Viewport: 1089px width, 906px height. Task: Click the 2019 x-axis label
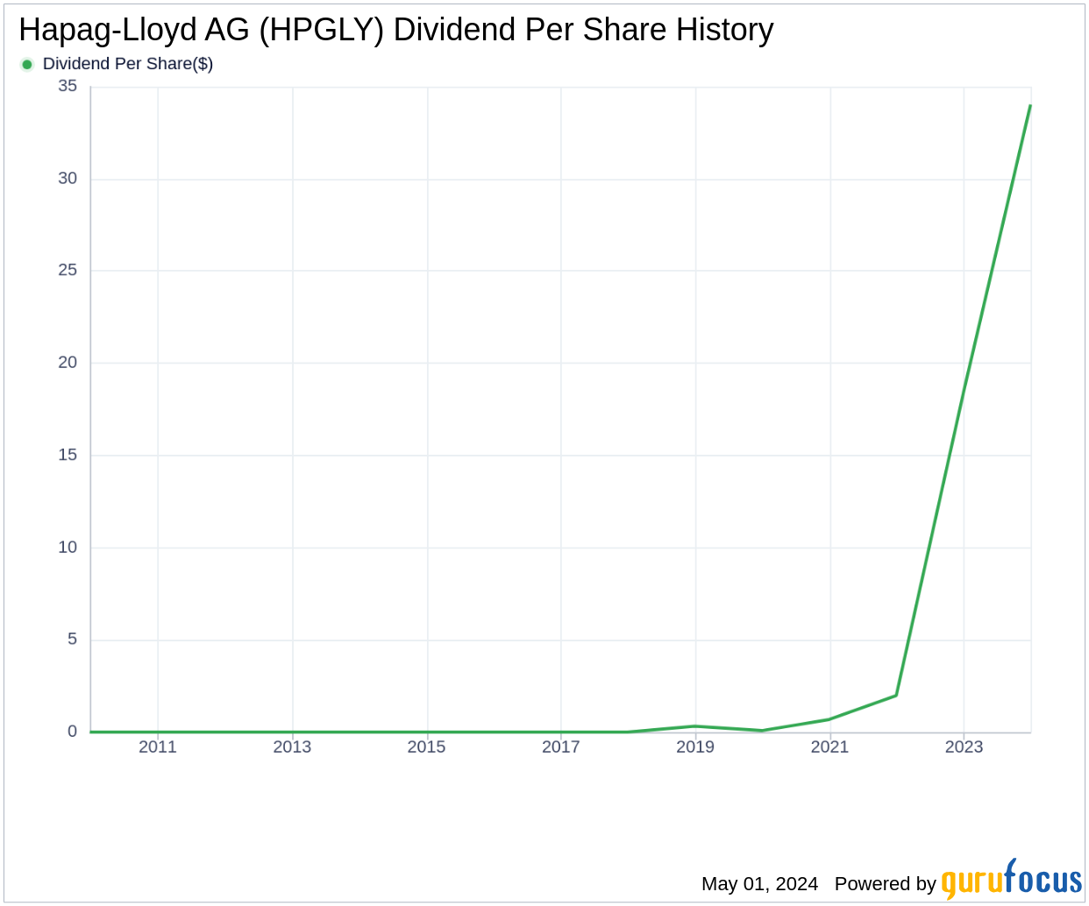point(695,747)
